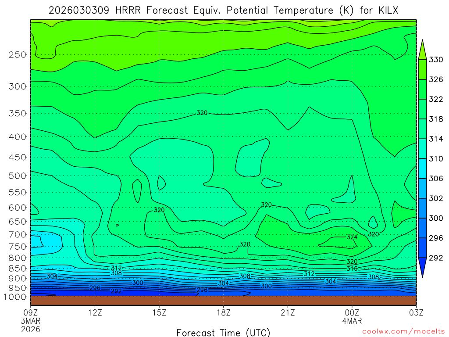The width and height of the screenshot is (449, 337).
Task: Click the 320 contour label at 350 level
Action: (x=202, y=113)
